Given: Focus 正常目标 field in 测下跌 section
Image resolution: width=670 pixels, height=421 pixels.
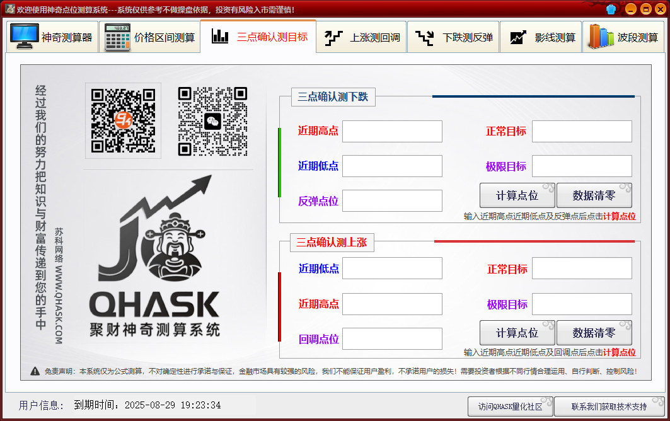Looking at the screenshot, I should (582, 131).
